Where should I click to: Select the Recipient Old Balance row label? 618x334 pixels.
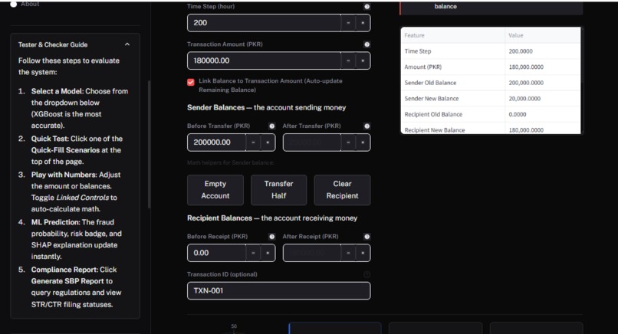[433, 114]
